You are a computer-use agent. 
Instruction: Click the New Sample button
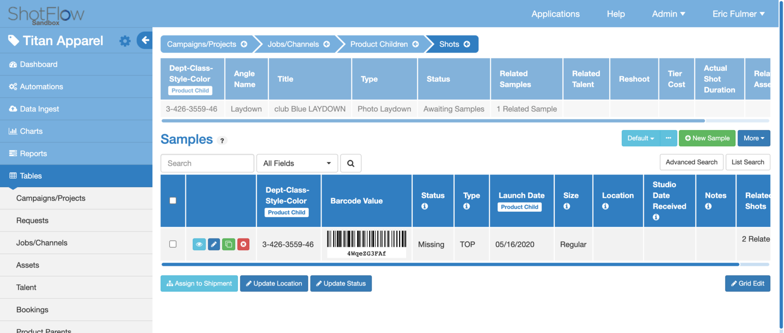[707, 138]
